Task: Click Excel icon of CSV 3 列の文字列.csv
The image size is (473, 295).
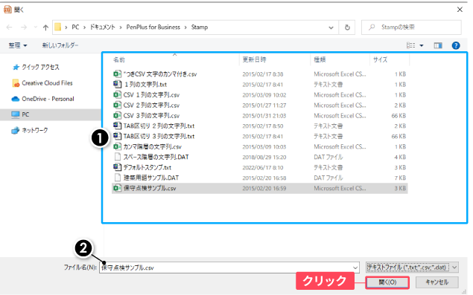Action: tap(117, 116)
